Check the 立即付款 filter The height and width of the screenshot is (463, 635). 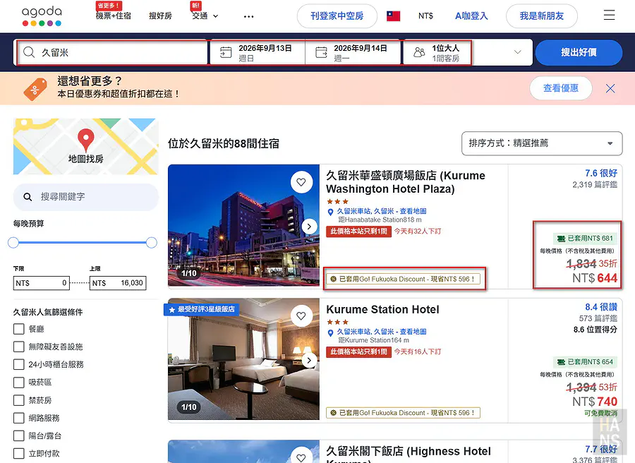18,454
